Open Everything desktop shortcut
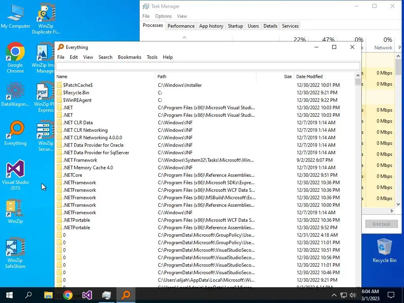This screenshot has height=303, width=404. click(x=15, y=133)
